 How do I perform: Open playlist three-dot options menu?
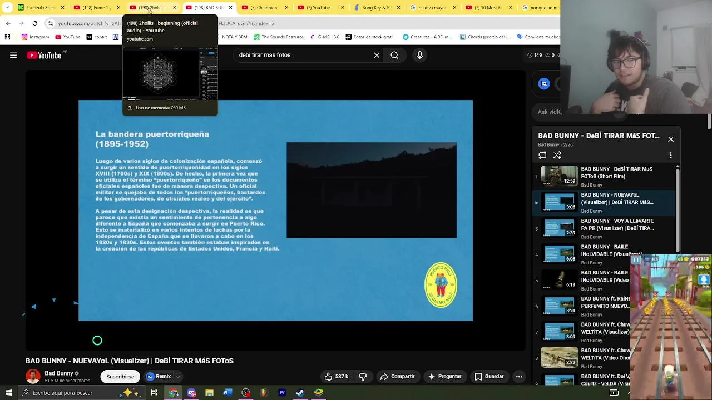[x=671, y=155]
